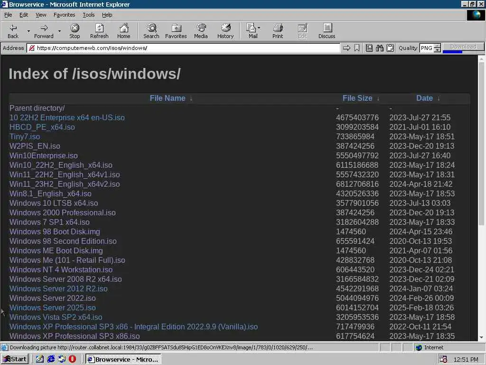Open the View menu
Screen dimensions: 486x365
point(41,15)
